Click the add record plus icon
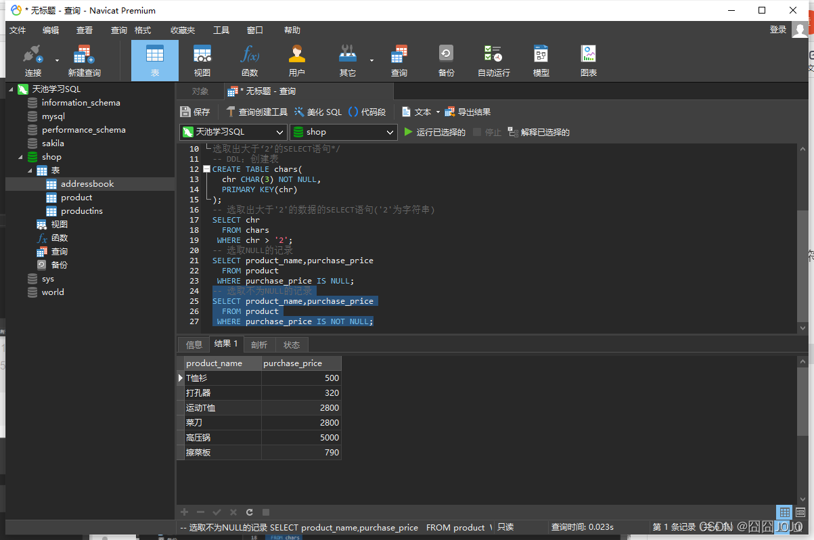Viewport: 814px width, 540px height. tap(184, 512)
